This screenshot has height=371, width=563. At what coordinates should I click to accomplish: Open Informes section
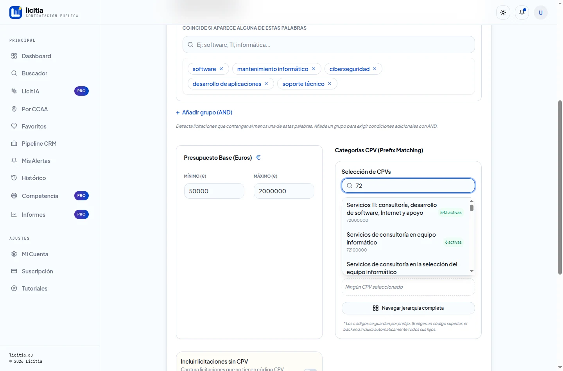click(x=50, y=214)
